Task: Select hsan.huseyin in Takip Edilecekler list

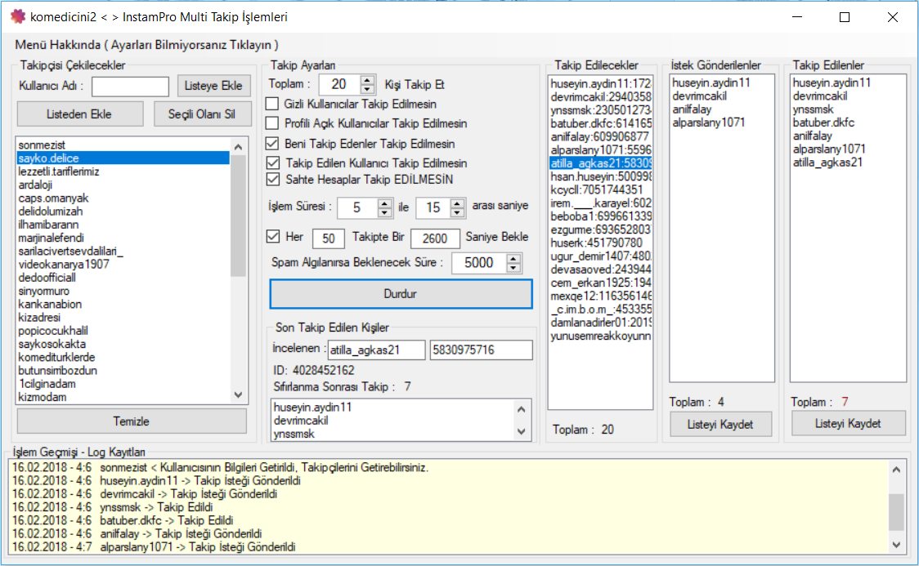Action: 601,176
